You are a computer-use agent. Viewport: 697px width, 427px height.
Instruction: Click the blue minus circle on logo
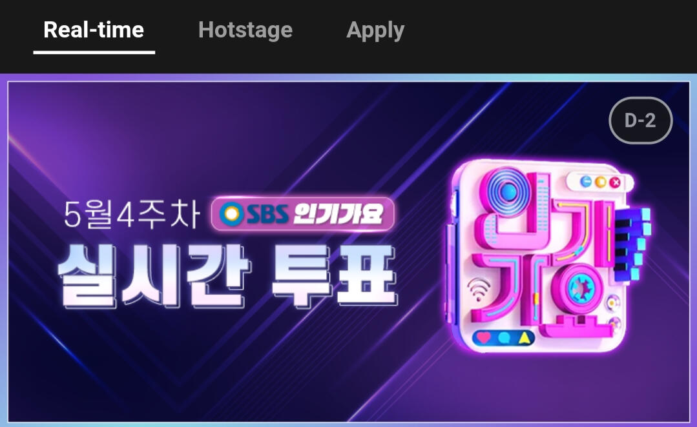(x=586, y=181)
